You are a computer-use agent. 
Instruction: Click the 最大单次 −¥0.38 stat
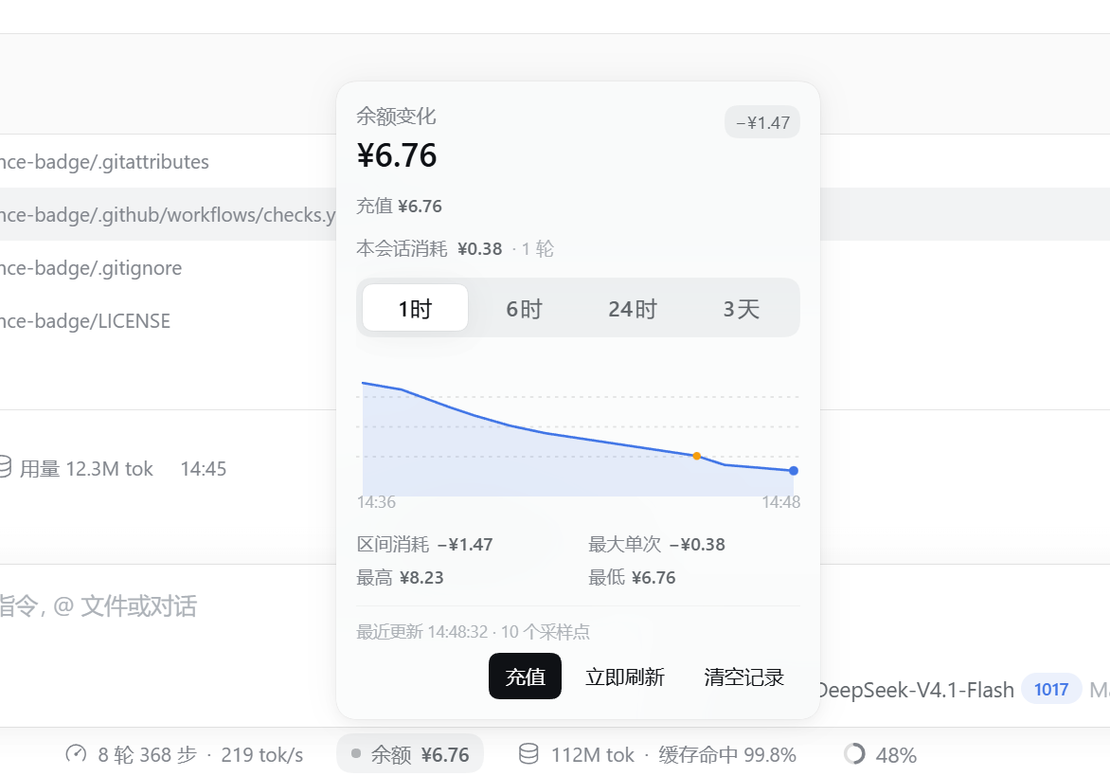point(657,545)
